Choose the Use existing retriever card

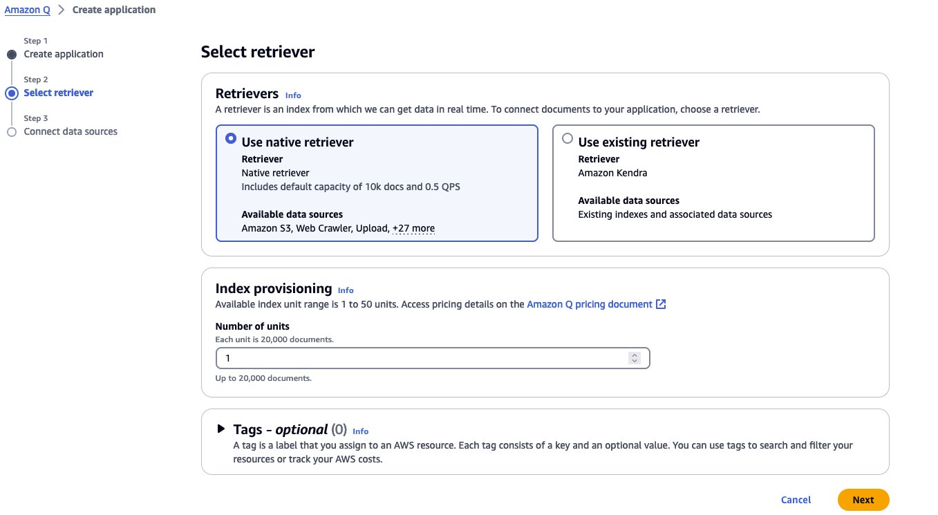[713, 183]
